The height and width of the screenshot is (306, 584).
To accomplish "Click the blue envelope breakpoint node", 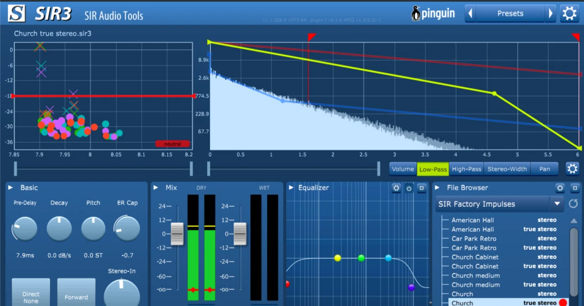I will click(282, 101).
